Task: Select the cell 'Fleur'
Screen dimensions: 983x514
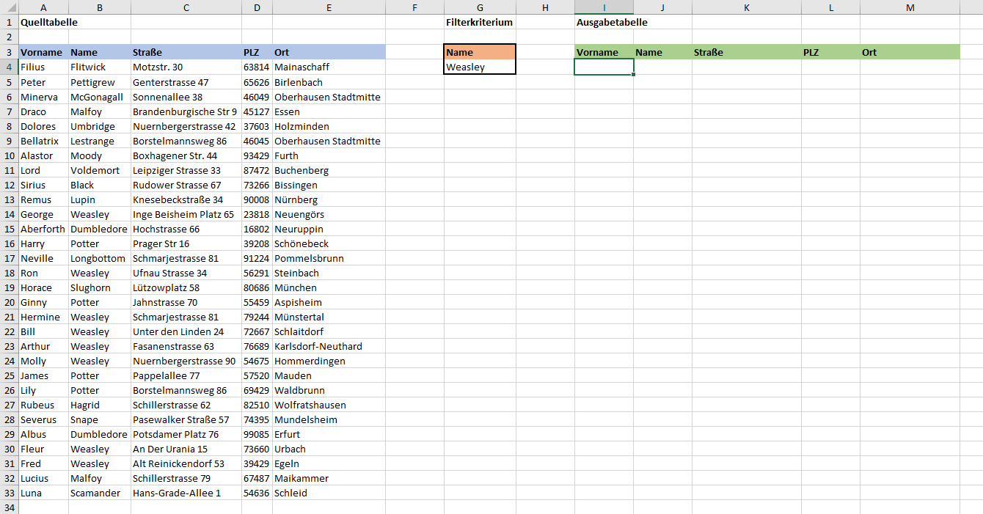Action: click(x=44, y=449)
